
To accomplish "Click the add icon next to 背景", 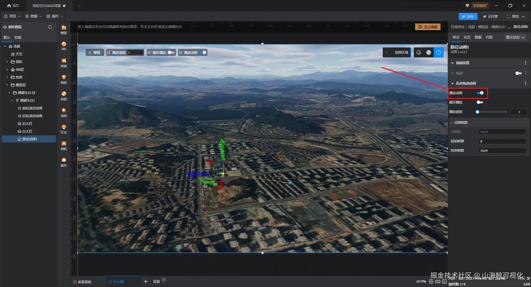I will 164,280.
